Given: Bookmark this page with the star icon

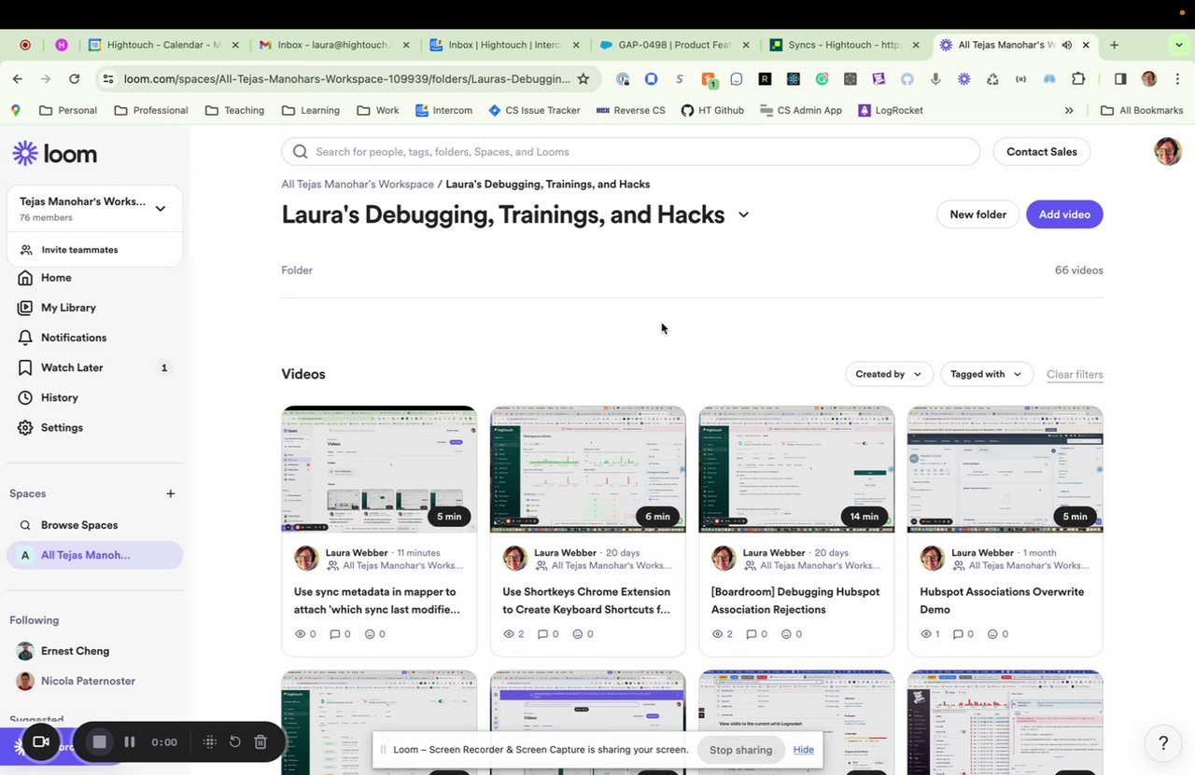Looking at the screenshot, I should 583,79.
